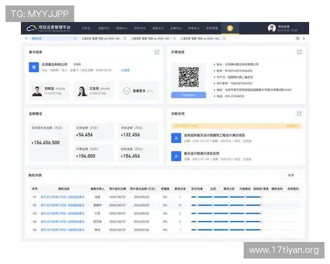Open the 运维中心 menu
Image resolution: width=330 pixels, height=264 pixels.
176,28
